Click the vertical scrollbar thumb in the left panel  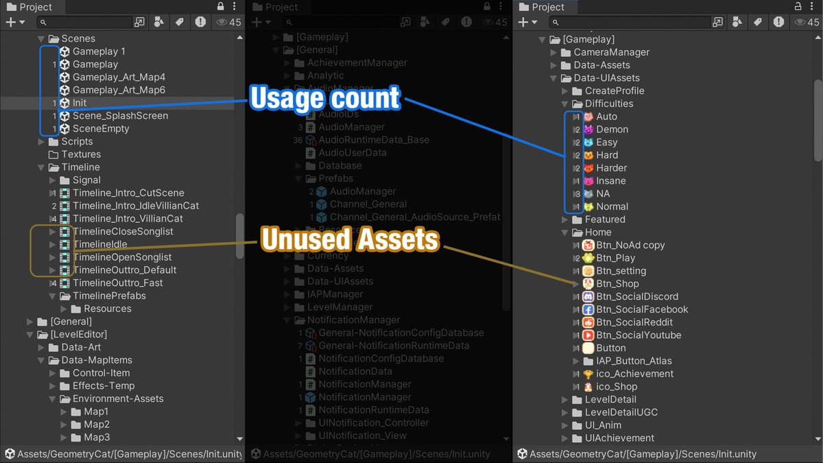point(239,235)
